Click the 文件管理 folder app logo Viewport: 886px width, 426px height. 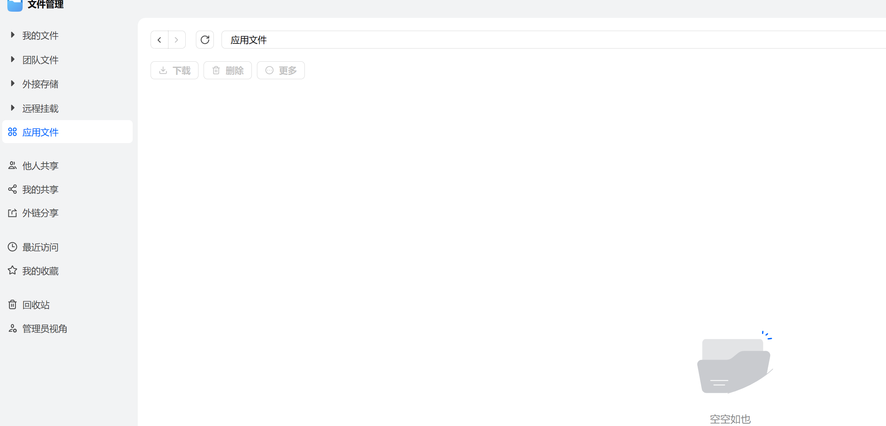(x=15, y=5)
